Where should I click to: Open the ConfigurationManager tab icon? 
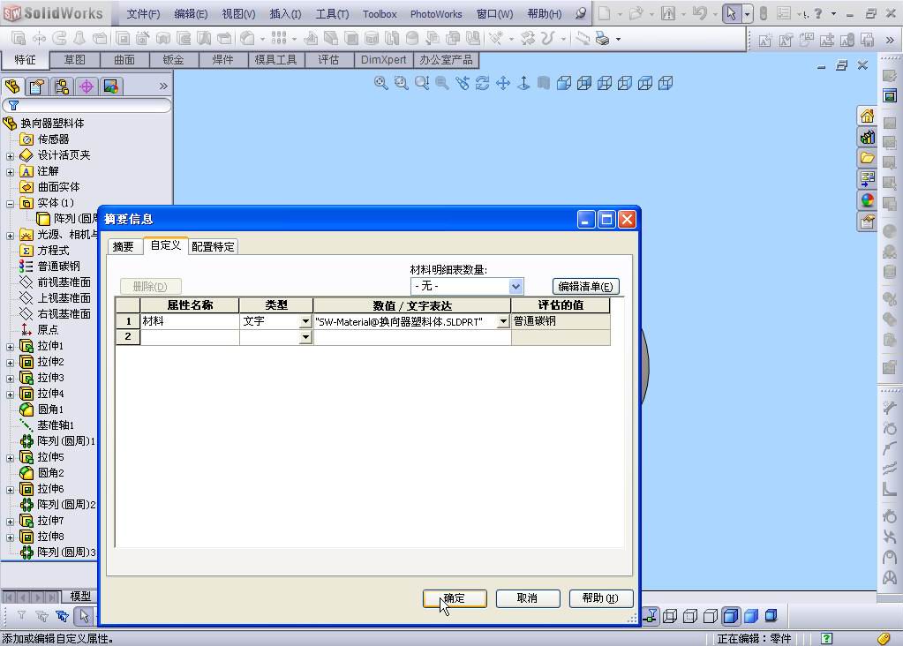click(x=62, y=86)
